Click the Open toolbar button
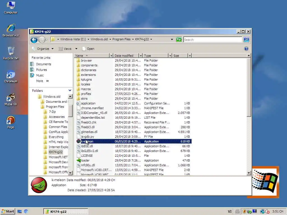Viewport: 287px width, 215px height. point(88,49)
